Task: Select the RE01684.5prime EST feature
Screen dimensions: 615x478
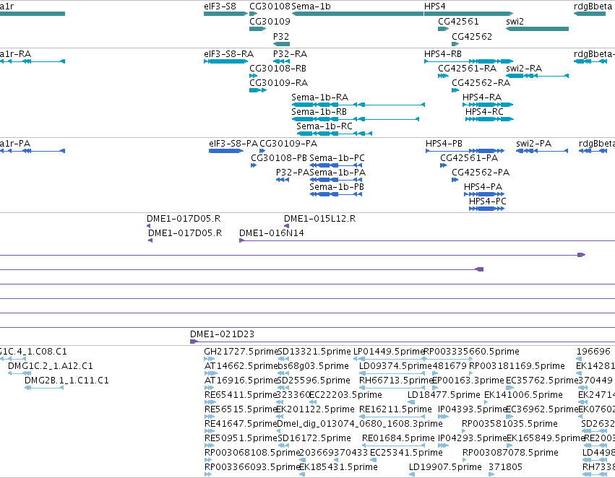Action: coord(394,446)
